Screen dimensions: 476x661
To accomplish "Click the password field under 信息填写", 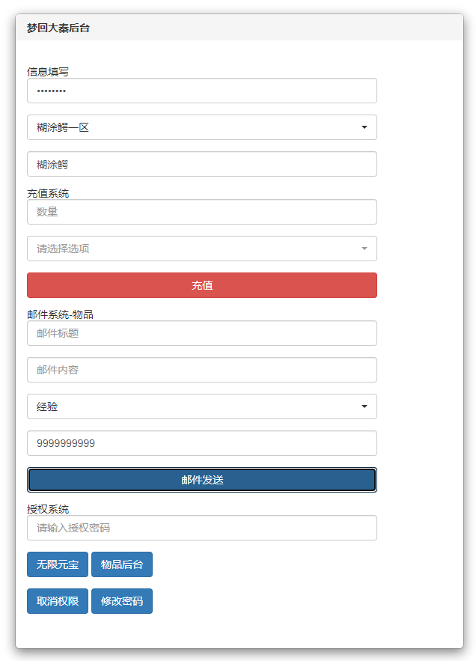I will coord(201,91).
